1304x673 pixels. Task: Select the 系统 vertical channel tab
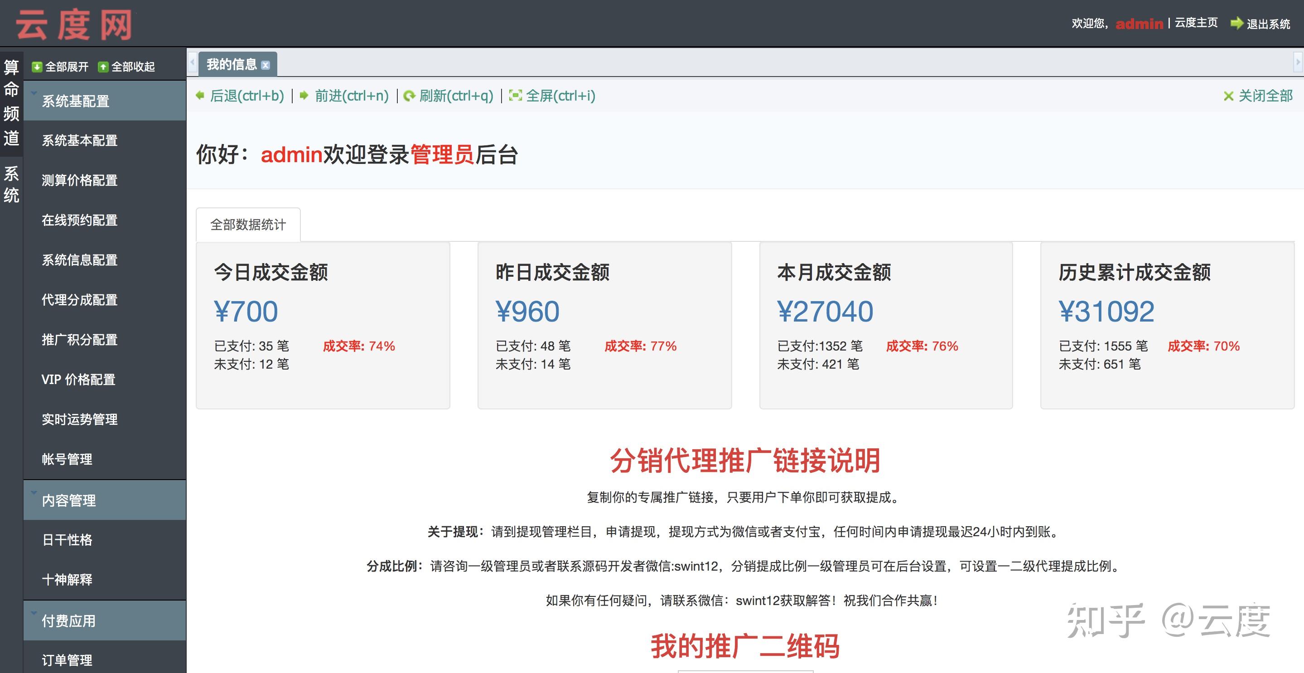[11, 184]
